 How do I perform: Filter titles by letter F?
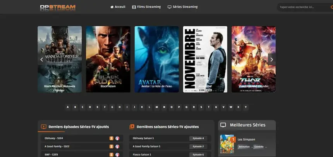click(x=105, y=107)
